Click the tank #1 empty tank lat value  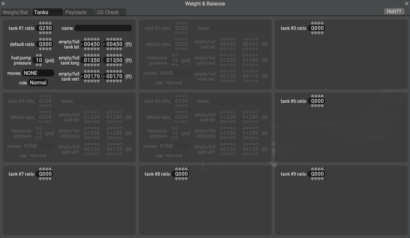click(92, 44)
